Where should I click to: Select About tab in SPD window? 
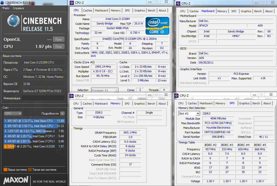point(267,103)
